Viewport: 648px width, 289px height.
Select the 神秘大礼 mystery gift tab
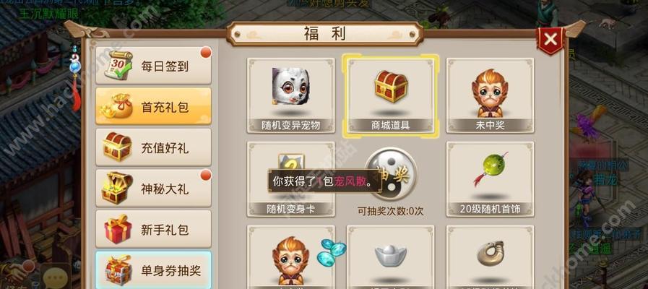[x=153, y=188]
